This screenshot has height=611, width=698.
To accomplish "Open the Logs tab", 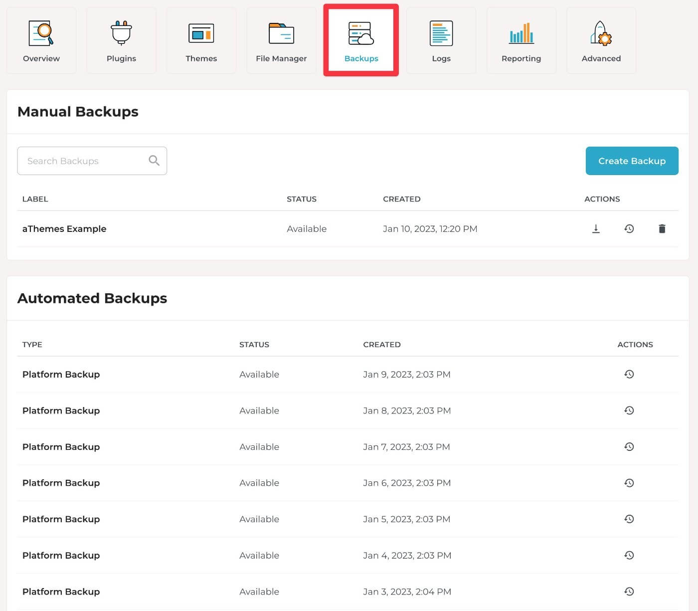I will (x=441, y=40).
